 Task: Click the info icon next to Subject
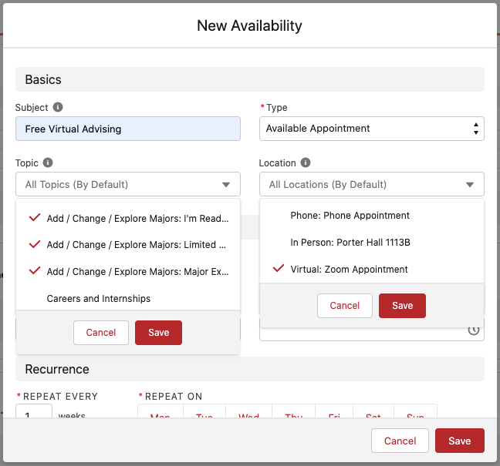(x=58, y=108)
